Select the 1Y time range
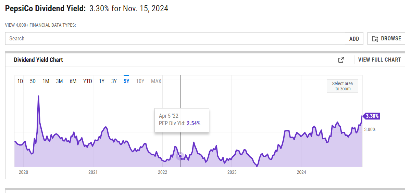This screenshot has height=193, width=411. coord(102,81)
